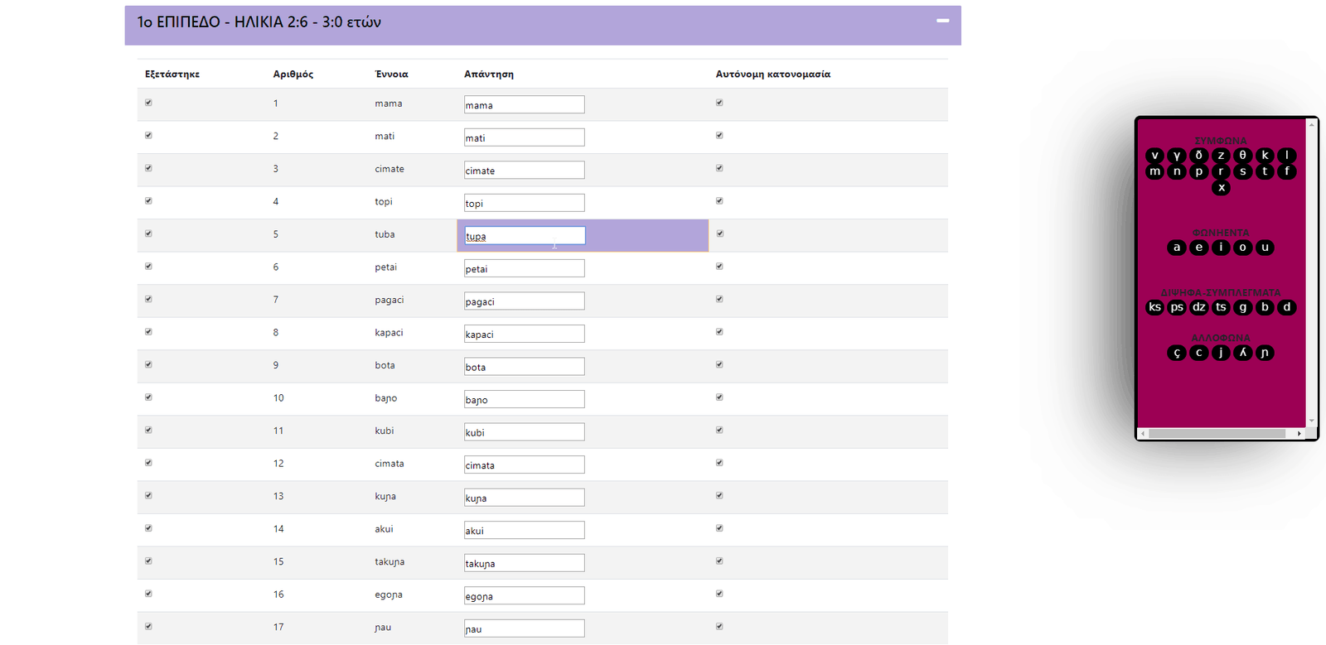This screenshot has height=645, width=1326.
Task: Click the 'ps' cluster key
Action: (1177, 307)
